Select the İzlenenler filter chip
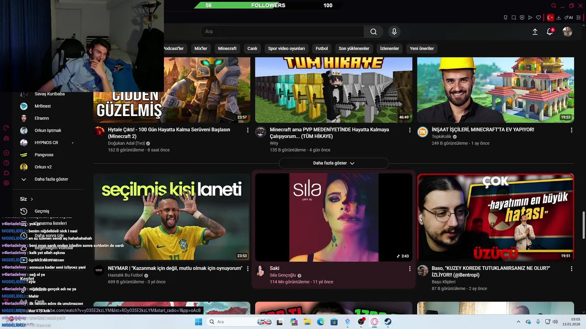586x329 pixels. (x=390, y=48)
